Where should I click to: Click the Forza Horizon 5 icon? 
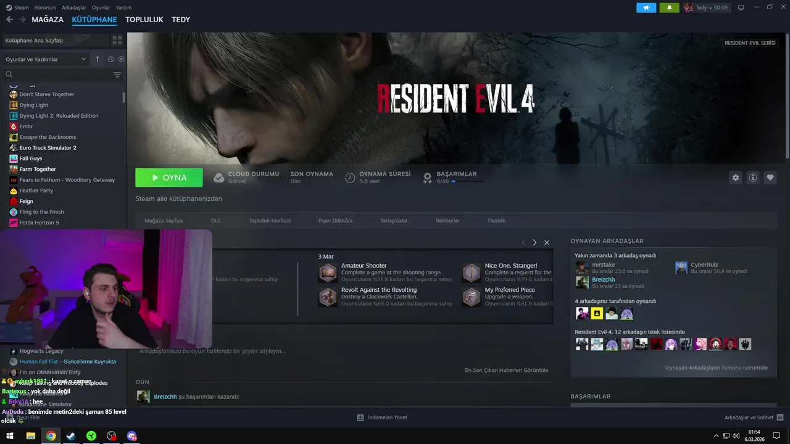14,223
